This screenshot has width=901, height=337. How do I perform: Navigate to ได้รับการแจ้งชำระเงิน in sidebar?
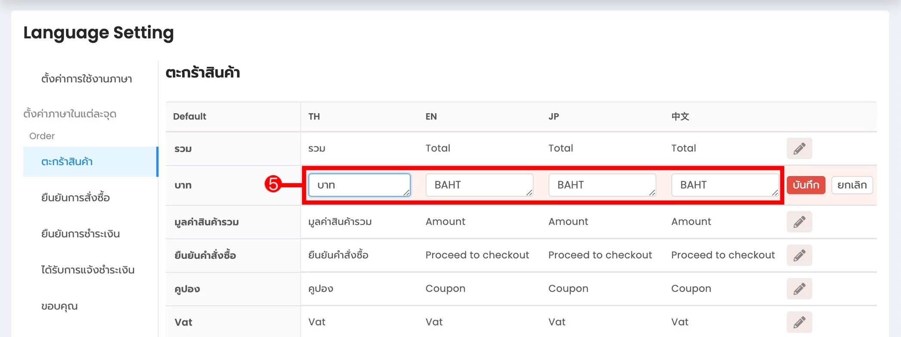click(88, 270)
